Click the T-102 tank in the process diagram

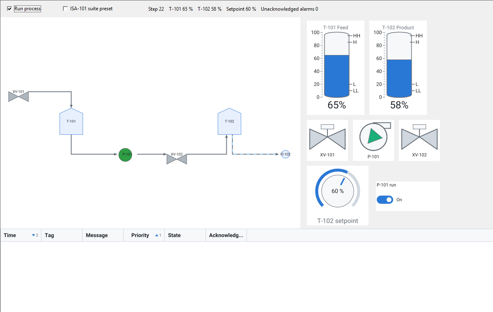tap(229, 122)
